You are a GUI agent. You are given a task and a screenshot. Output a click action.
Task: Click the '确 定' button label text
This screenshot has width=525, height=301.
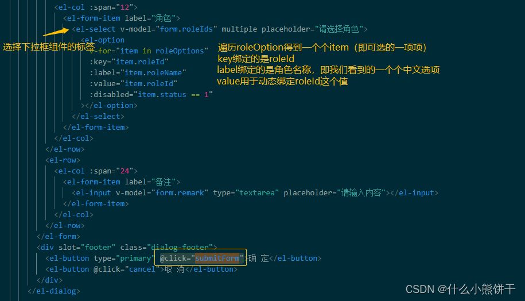(x=258, y=258)
